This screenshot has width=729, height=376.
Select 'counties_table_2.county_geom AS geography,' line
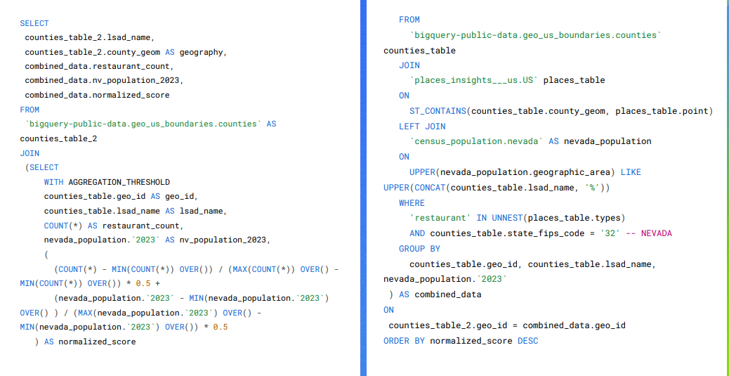(x=126, y=51)
